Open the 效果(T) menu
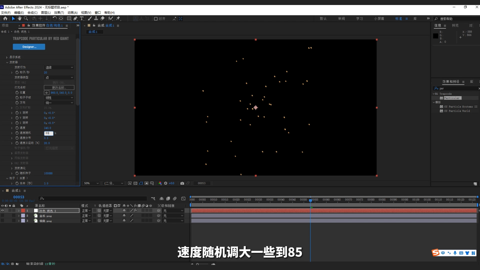The image size is (480, 270). point(59,12)
